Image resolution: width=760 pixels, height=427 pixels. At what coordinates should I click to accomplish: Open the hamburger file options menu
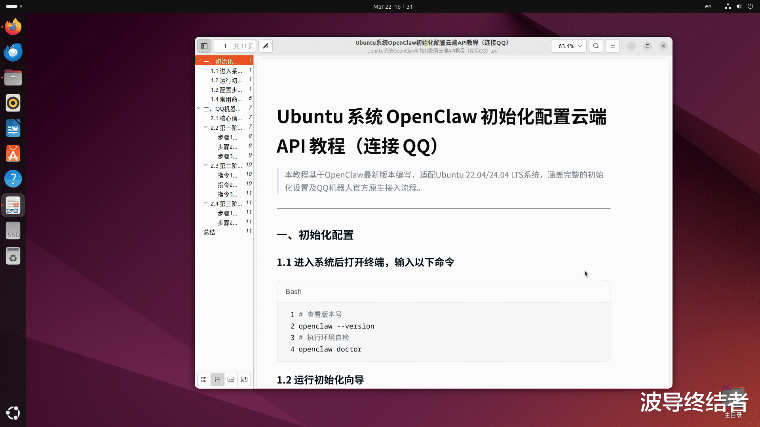click(x=612, y=46)
